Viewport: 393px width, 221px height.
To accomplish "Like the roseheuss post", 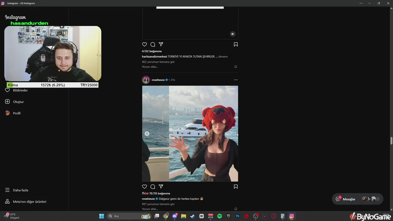I will pos(145,187).
